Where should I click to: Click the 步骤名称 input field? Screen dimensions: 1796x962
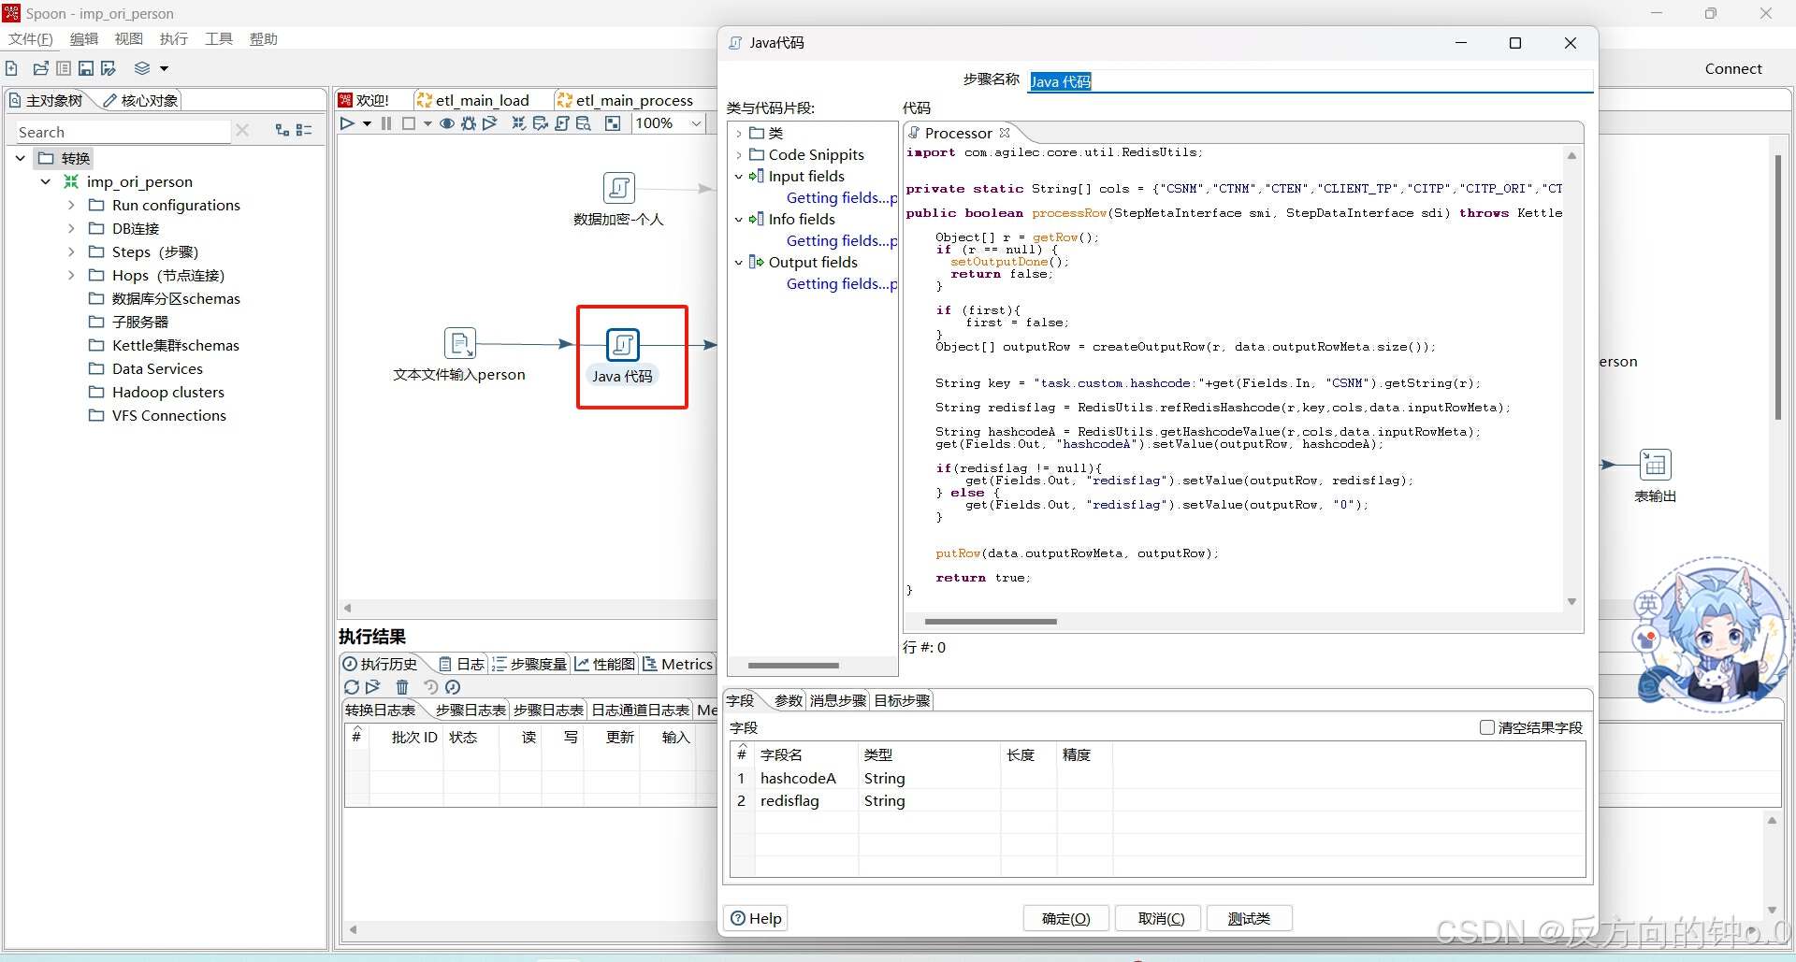[1311, 81]
